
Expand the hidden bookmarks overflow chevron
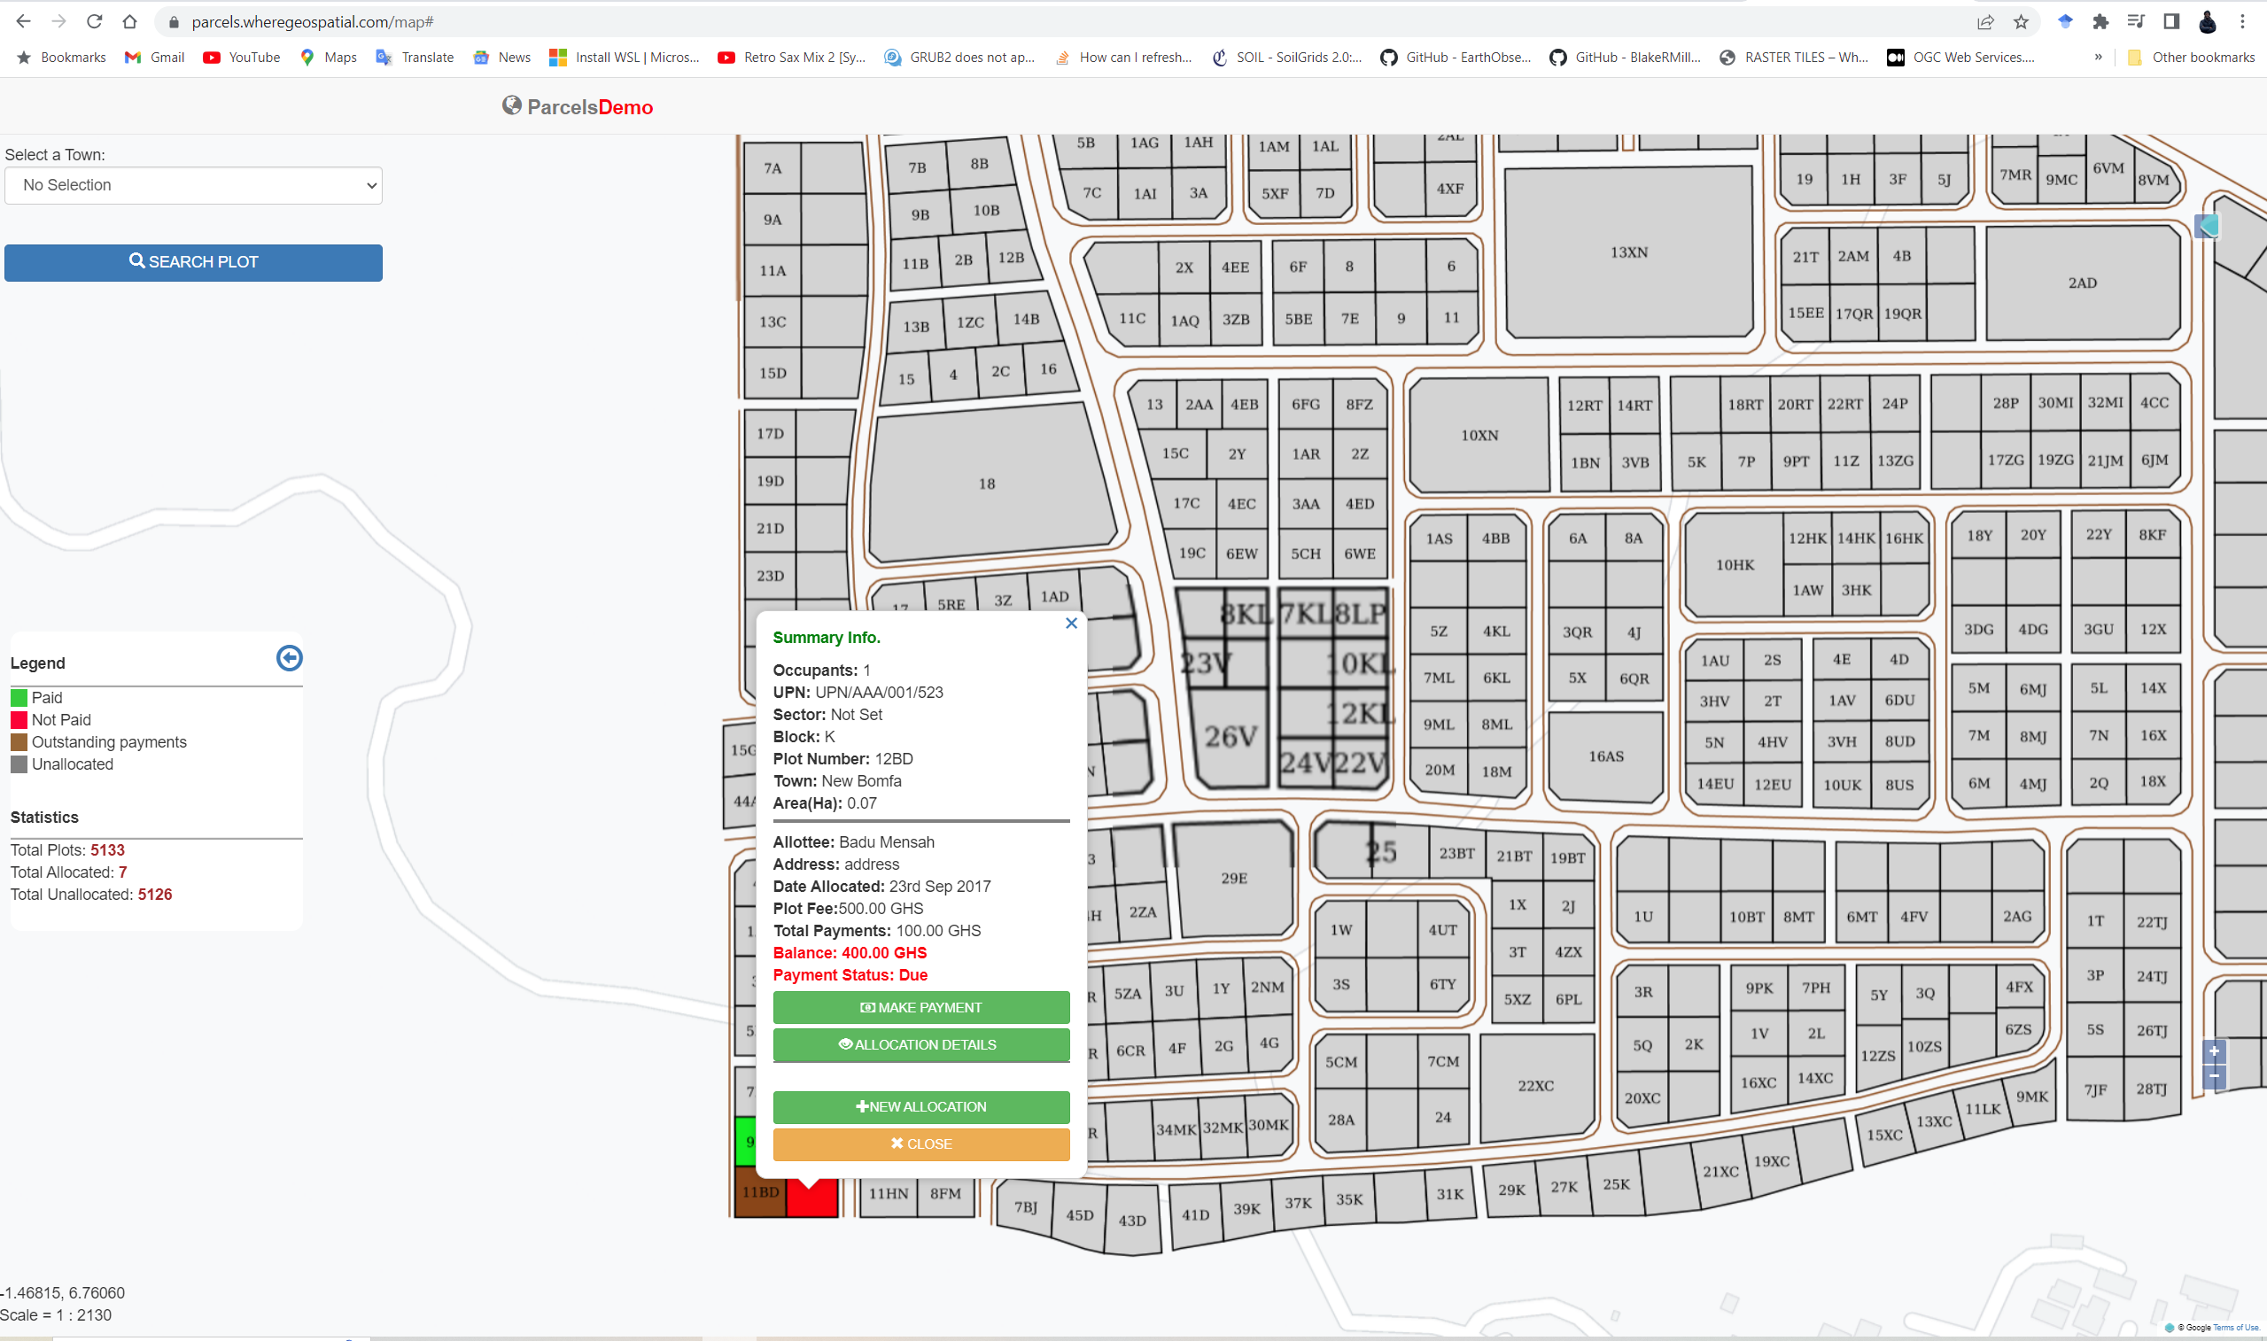[2098, 57]
